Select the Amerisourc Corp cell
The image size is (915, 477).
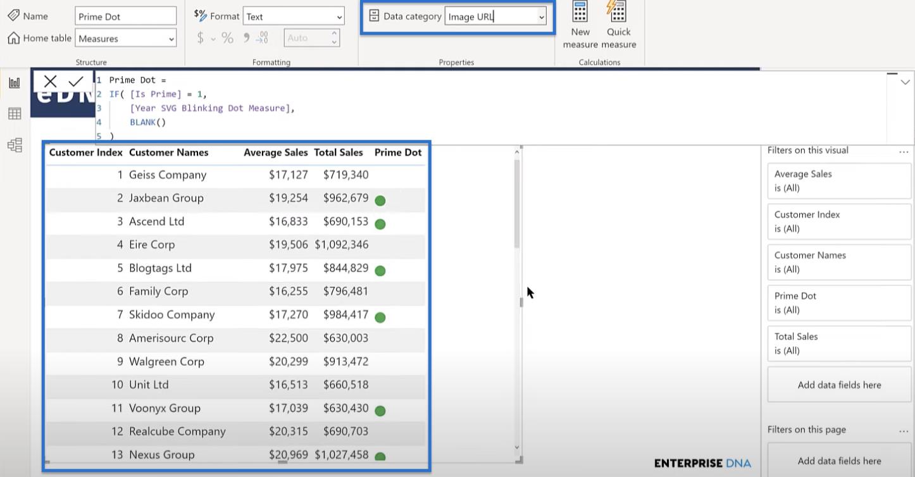point(171,338)
